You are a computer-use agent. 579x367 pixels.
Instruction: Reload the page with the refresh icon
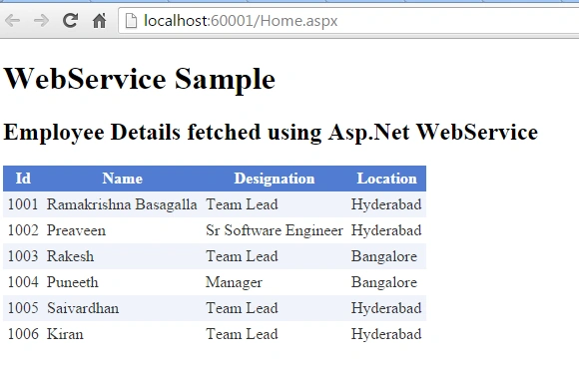tap(70, 21)
